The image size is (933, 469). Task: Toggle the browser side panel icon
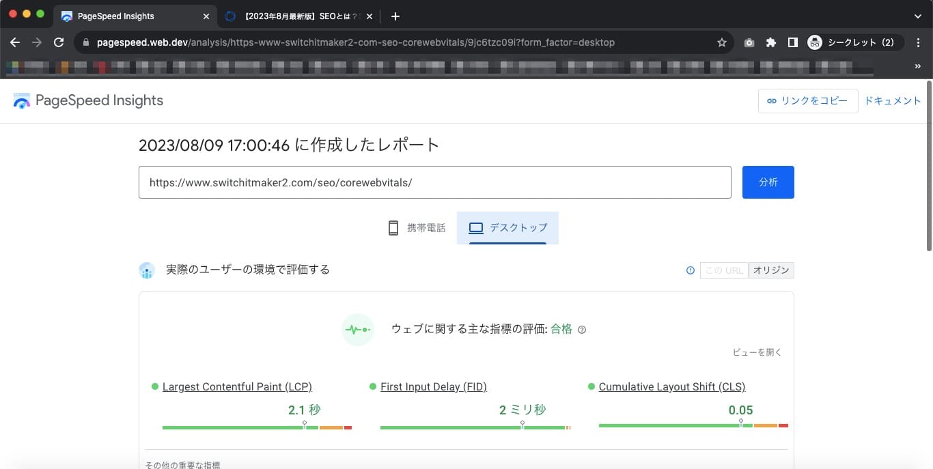[792, 42]
